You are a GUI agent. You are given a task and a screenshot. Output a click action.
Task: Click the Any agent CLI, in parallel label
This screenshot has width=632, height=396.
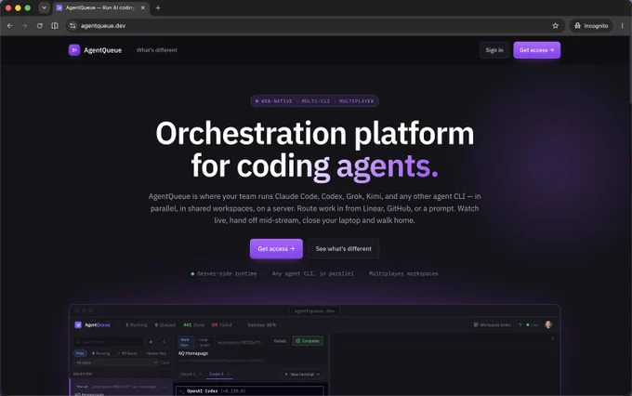313,274
